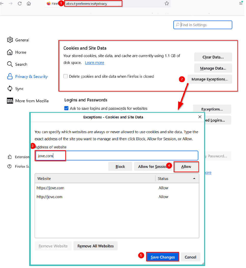246x268 pixels.
Task: Select the https://jove.com row
Action: [x=117, y=188]
